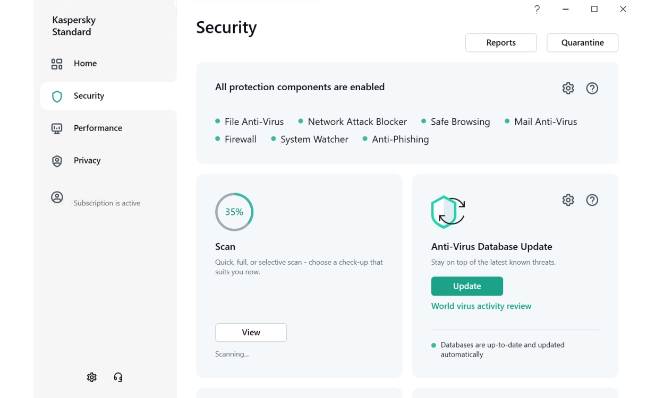Click the Home dashboard icon in sidebar

(x=57, y=64)
